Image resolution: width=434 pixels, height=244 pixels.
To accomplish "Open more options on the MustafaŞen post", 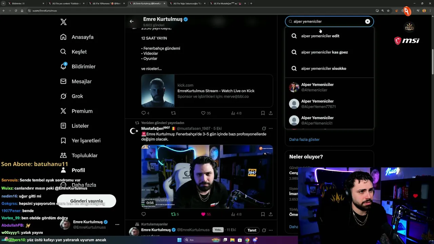I will click(271, 128).
